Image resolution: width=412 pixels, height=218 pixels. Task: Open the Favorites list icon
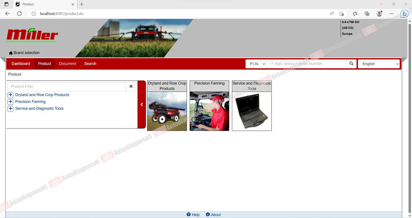[x=355, y=14]
